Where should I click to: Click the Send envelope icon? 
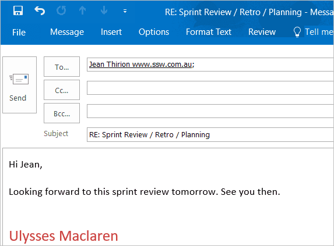coord(19,79)
